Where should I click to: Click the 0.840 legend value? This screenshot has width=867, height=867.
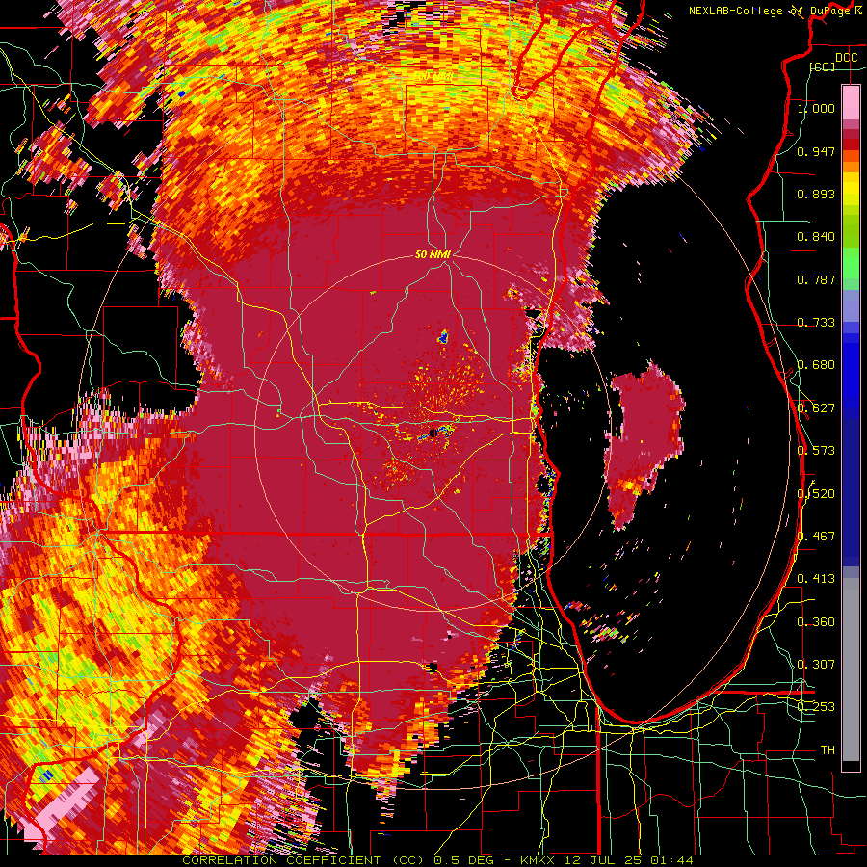[816, 237]
